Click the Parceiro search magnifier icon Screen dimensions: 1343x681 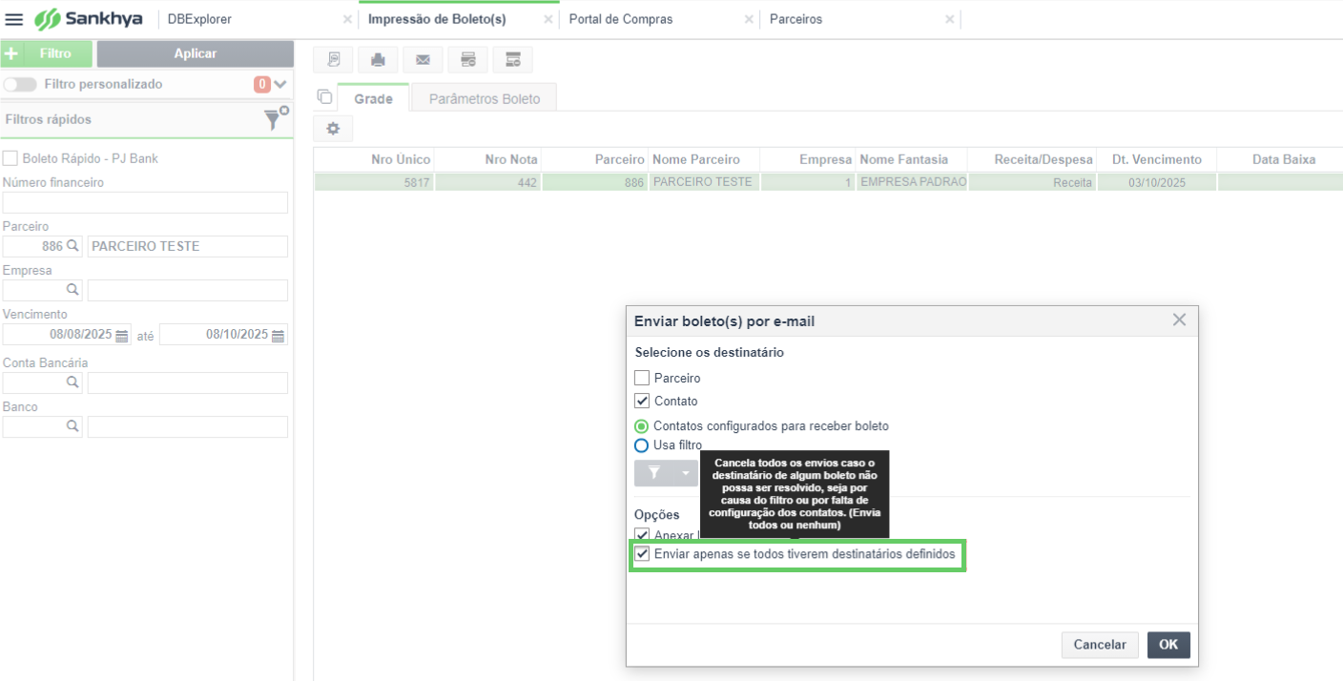[x=72, y=246]
